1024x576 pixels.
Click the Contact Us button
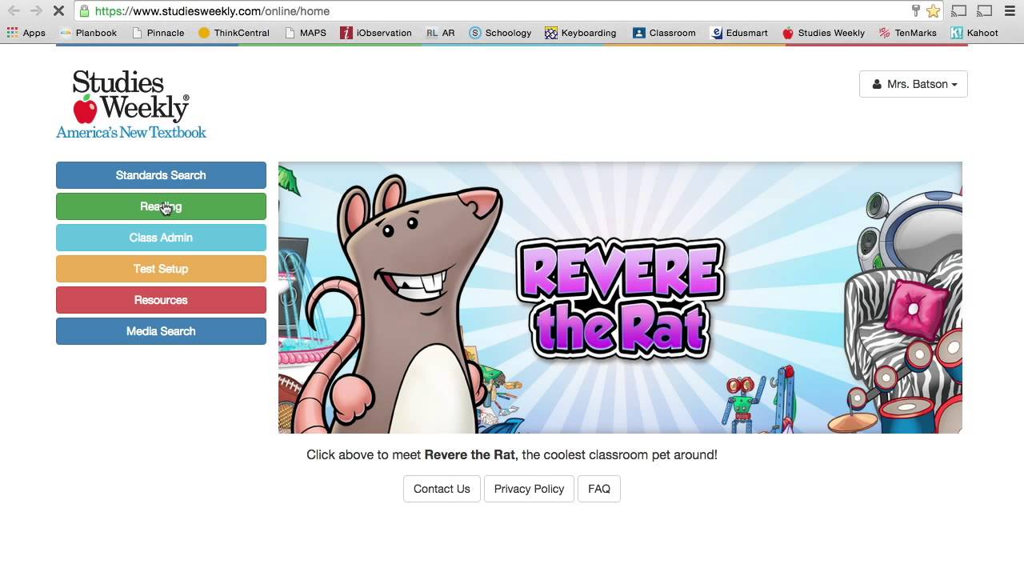442,489
